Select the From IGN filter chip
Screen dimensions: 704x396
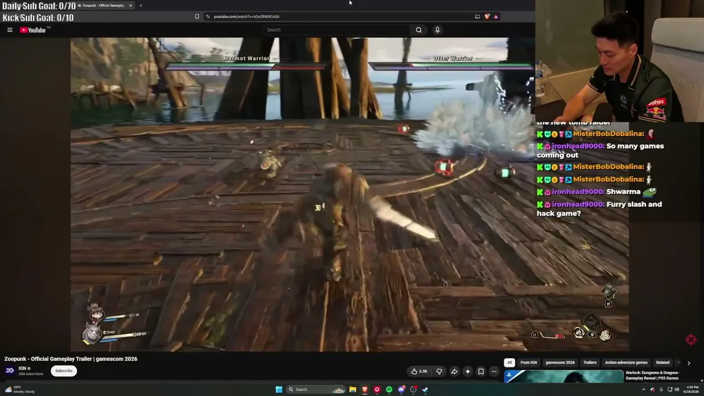tap(529, 362)
